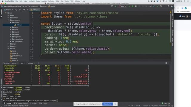Add a new terminal session with plus
Image resolution: width=191 pixels, height=107 pixels.
(x=38, y=63)
